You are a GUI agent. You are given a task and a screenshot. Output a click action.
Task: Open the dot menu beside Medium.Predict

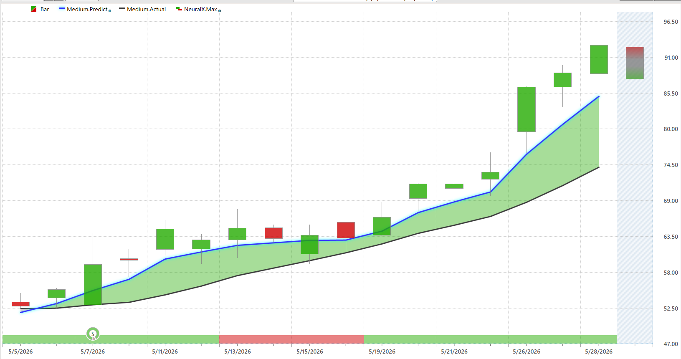pyautogui.click(x=110, y=11)
